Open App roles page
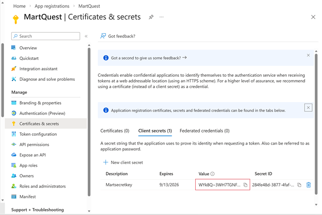The image size is (322, 215). [28, 165]
